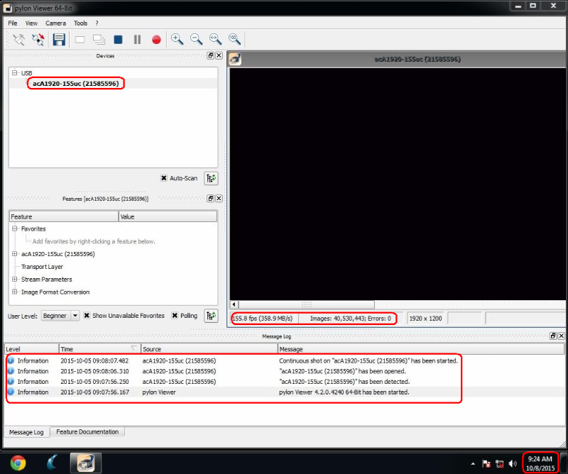Select acA1920-155uc camera in Devices list

(x=75, y=84)
